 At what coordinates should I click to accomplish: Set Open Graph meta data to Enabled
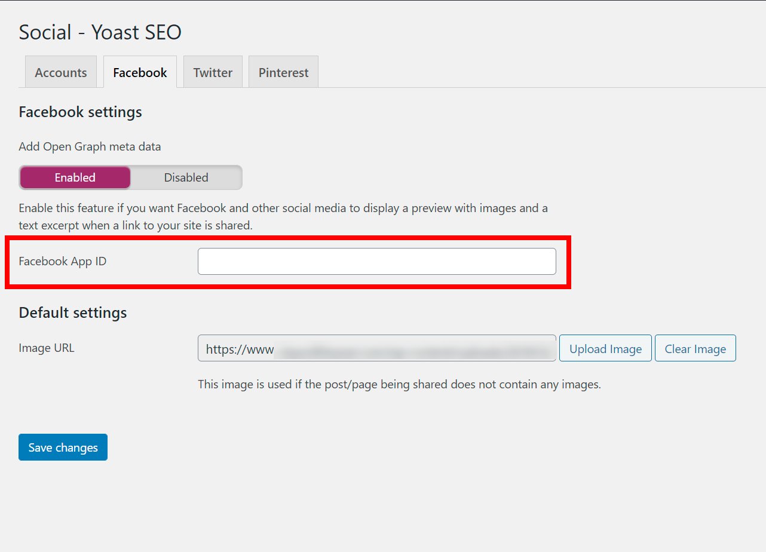click(75, 177)
